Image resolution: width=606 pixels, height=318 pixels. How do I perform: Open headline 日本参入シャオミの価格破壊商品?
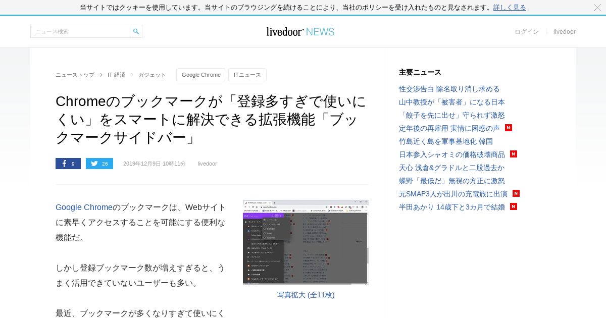452,154
